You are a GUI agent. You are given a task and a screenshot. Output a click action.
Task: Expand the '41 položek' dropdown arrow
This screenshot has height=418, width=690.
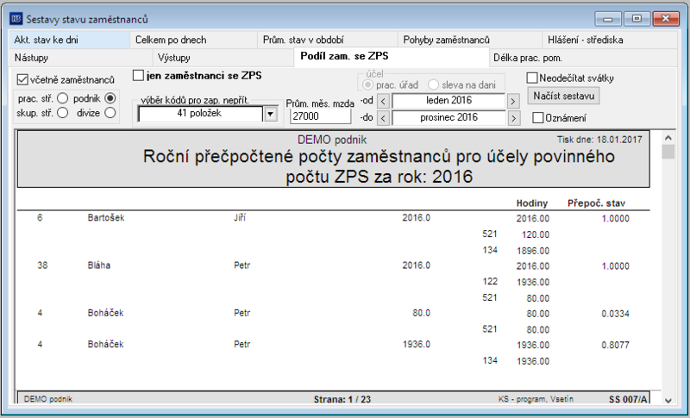click(270, 115)
